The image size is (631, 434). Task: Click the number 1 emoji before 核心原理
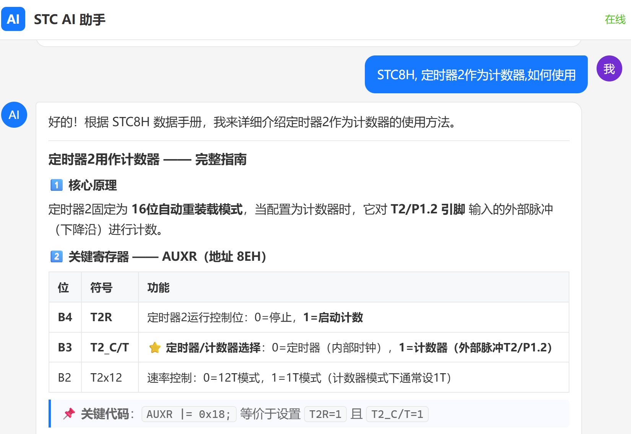click(57, 185)
